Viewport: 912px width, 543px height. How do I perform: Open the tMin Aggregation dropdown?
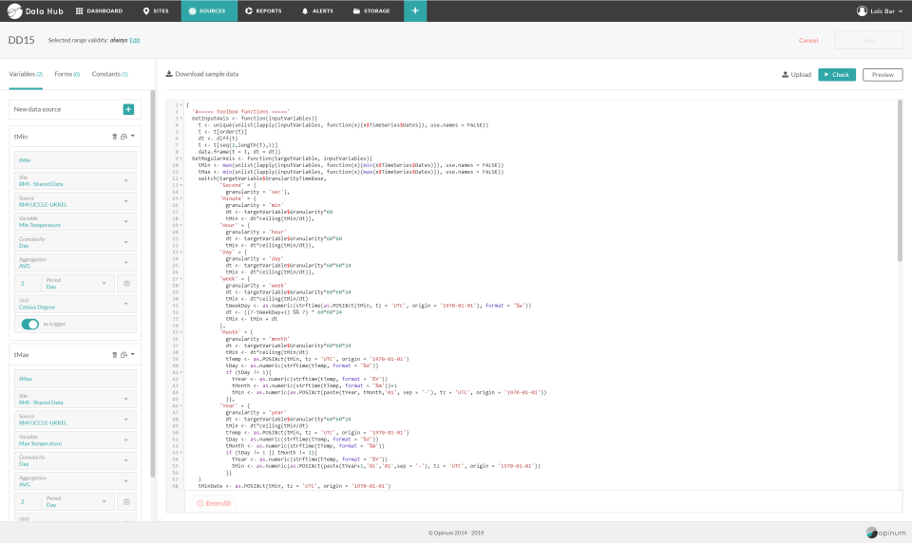click(75, 263)
